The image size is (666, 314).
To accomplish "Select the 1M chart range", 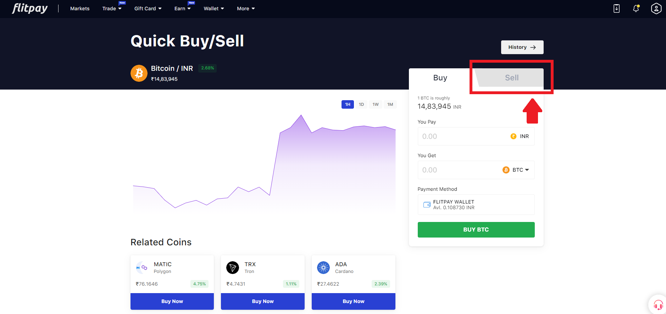I will 390,104.
